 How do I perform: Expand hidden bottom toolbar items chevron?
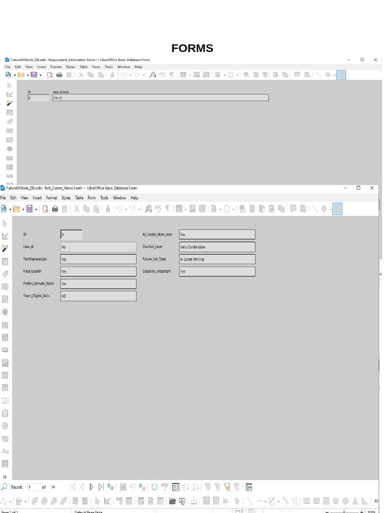coord(376,501)
